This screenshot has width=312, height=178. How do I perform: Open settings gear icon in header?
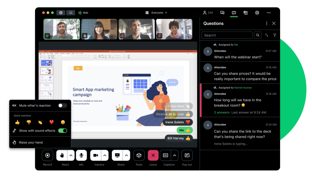point(257,13)
